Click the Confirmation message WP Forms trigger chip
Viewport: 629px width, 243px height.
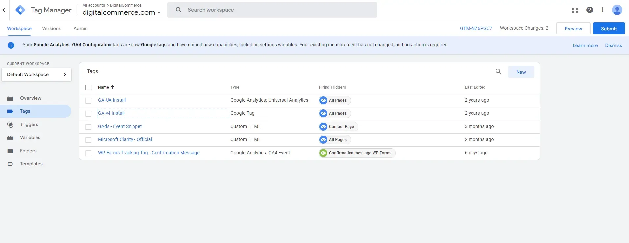click(357, 153)
